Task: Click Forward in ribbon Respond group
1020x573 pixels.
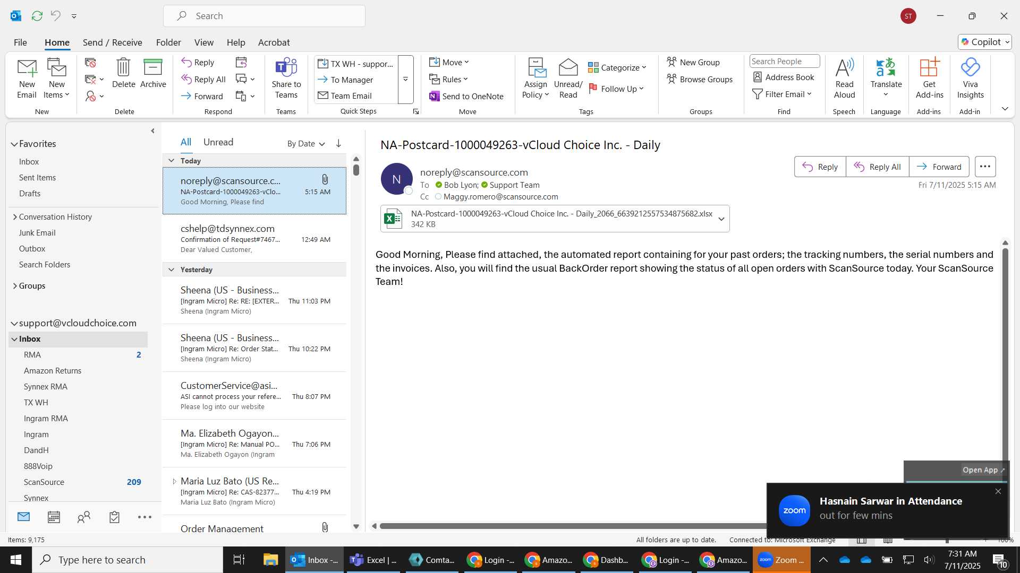Action: 202,96
